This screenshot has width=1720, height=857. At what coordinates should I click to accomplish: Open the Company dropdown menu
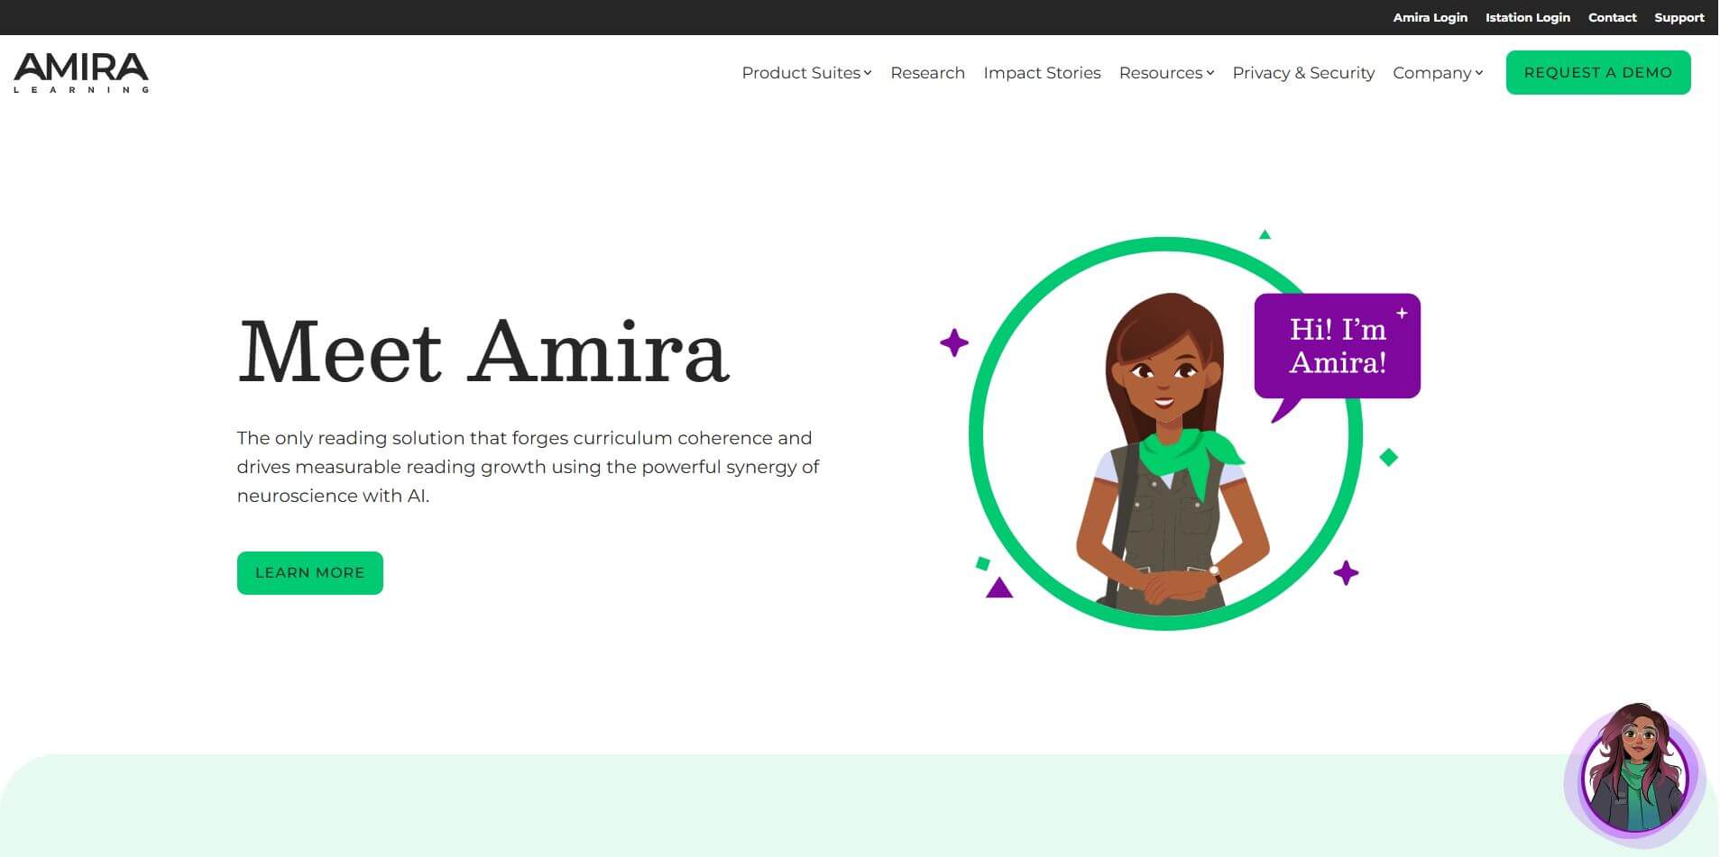(1437, 73)
